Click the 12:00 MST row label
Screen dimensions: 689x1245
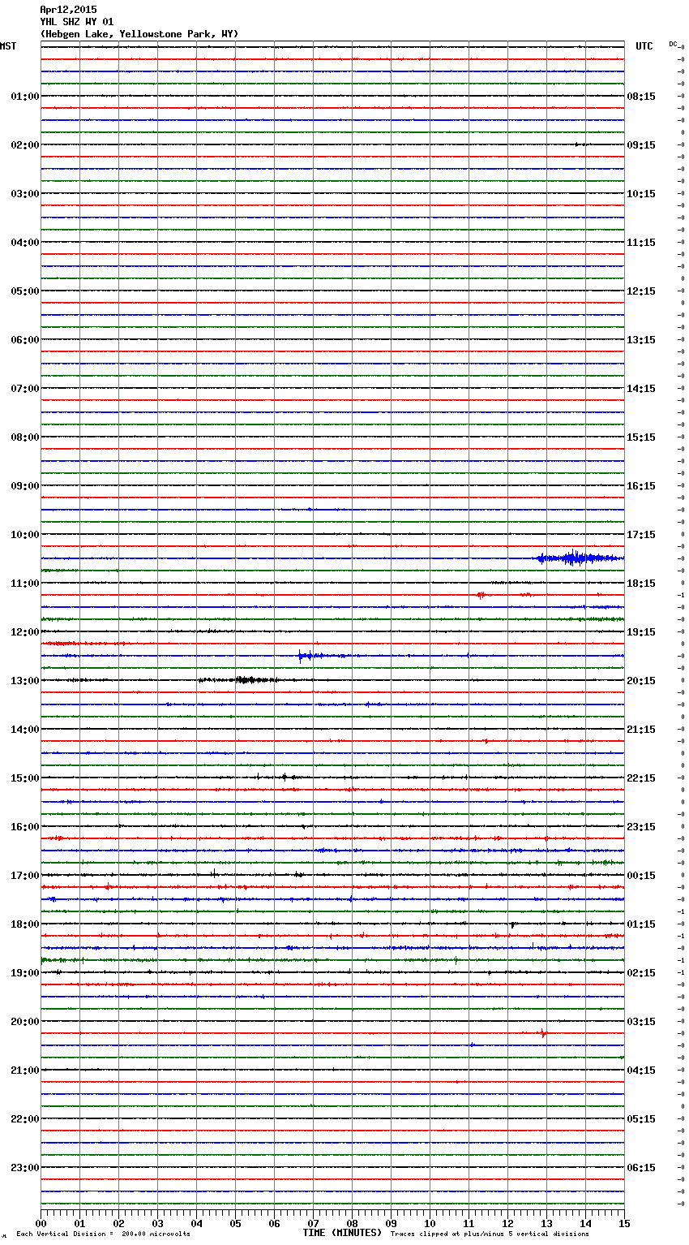click(x=25, y=632)
